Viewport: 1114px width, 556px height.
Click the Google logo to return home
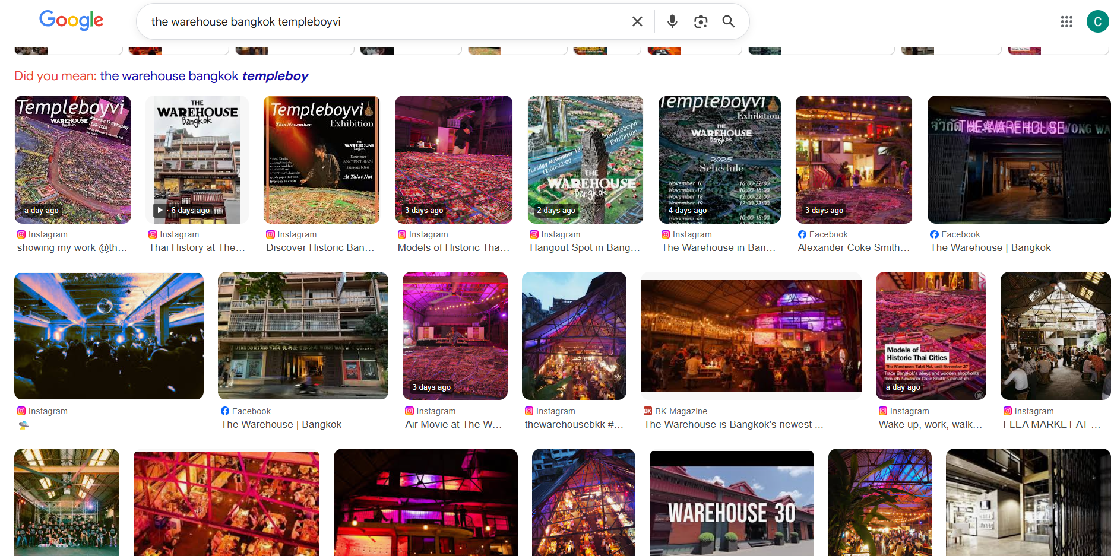[71, 21]
